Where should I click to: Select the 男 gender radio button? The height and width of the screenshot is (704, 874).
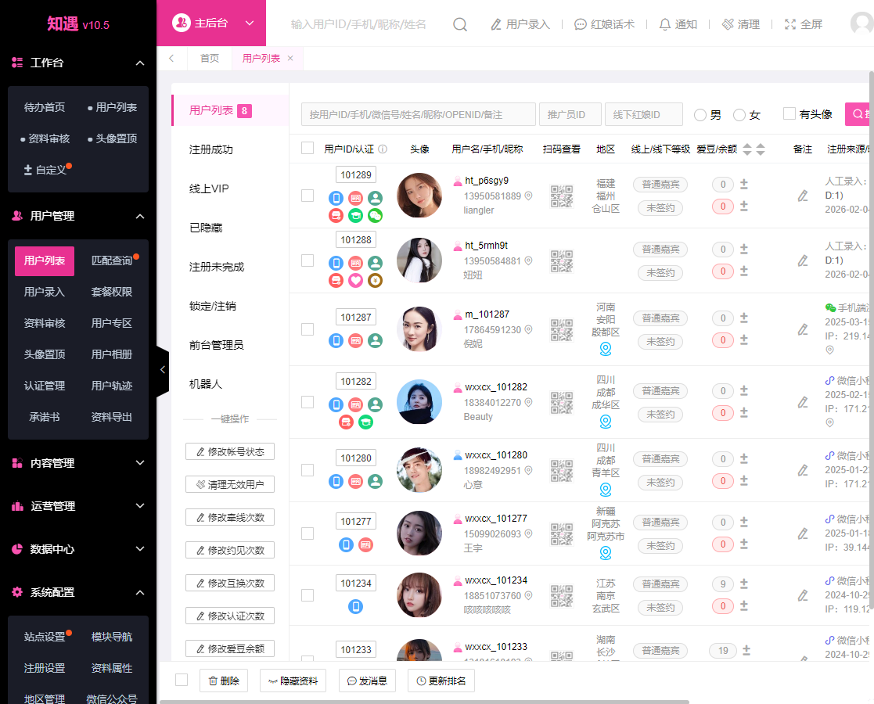(x=700, y=115)
